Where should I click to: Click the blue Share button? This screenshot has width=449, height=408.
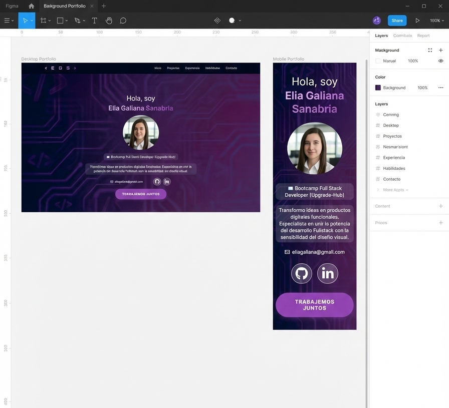tap(397, 21)
